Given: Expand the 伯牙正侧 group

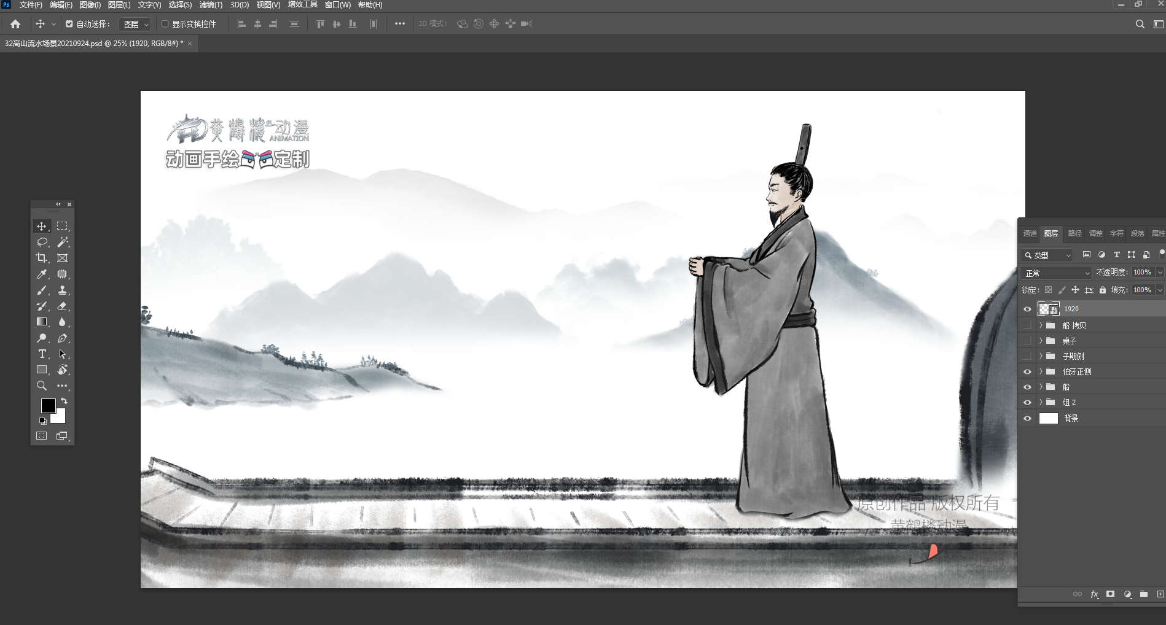Looking at the screenshot, I should [1041, 371].
